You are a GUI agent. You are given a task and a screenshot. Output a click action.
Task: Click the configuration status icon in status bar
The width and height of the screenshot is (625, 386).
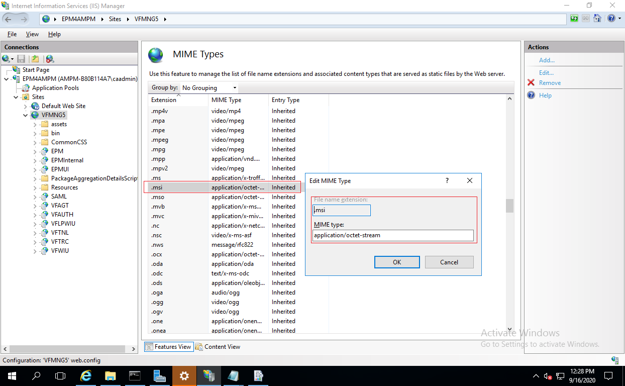coord(615,360)
